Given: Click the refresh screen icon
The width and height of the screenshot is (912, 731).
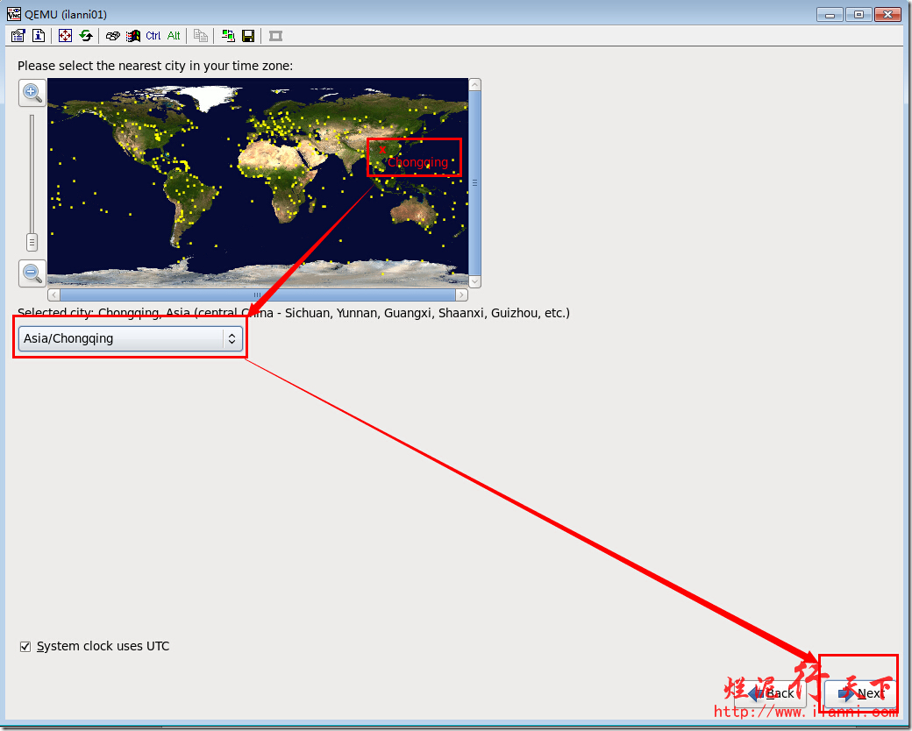Looking at the screenshot, I should click(x=86, y=36).
